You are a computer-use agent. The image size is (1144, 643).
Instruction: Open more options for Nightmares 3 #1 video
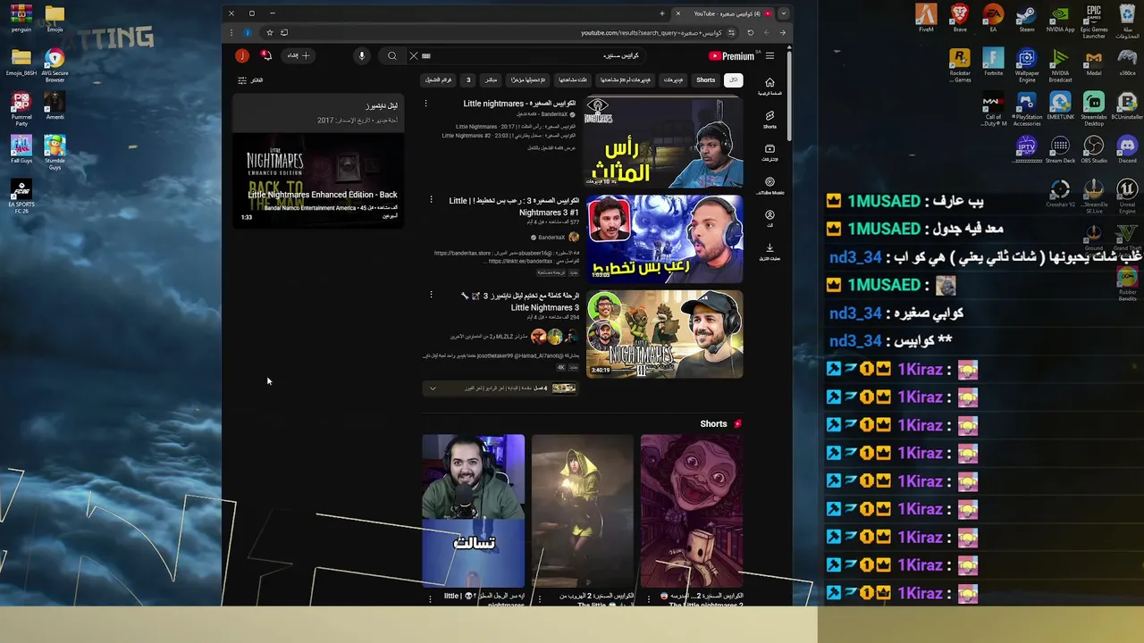tap(432, 200)
